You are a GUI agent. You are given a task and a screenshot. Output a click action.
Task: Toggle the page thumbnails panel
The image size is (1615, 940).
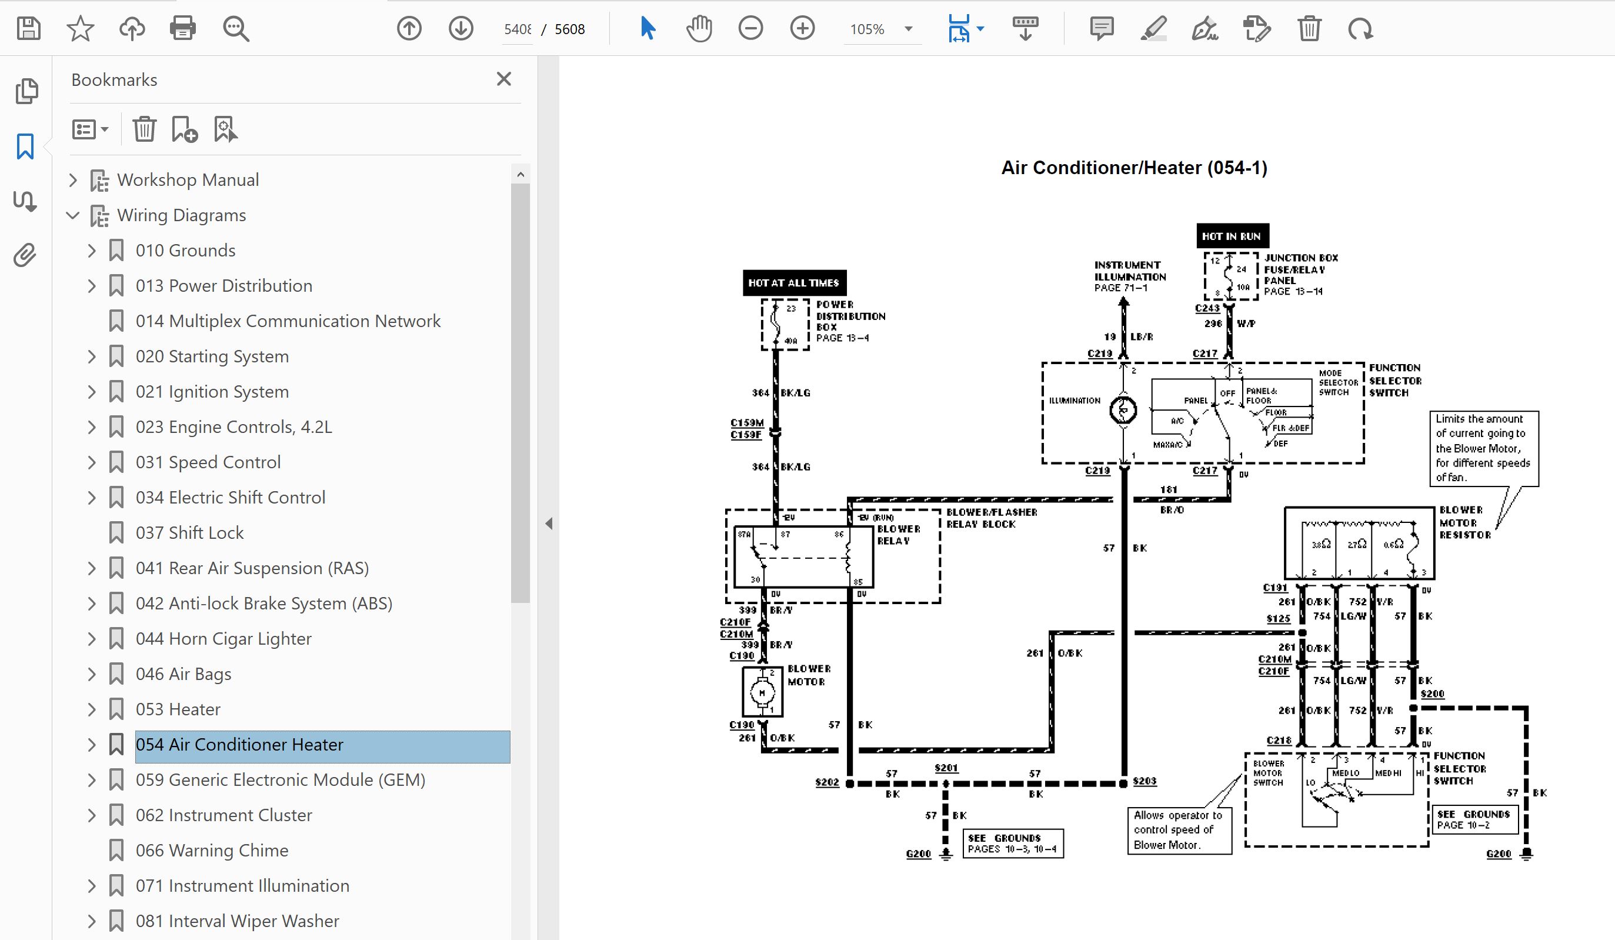tap(26, 91)
